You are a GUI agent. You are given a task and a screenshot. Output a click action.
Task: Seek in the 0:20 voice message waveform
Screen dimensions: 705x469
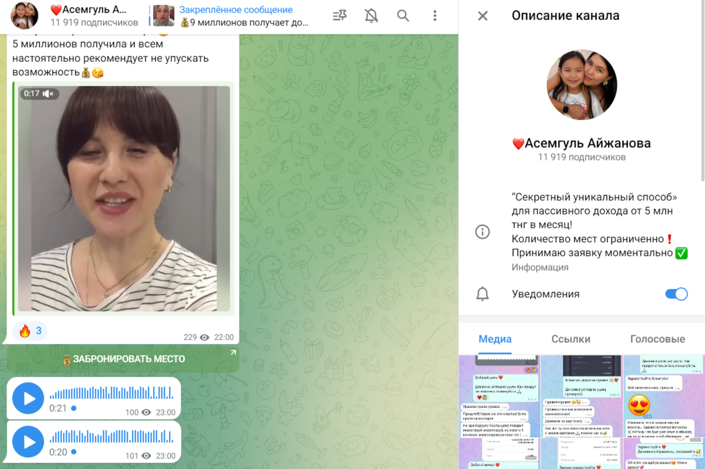pos(111,436)
